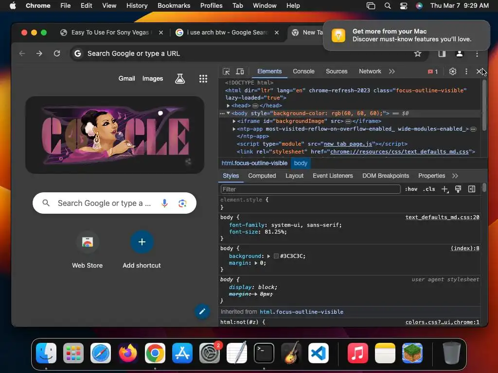Toggle Chrome side panel icon
This screenshot has width=498, height=373.
[x=442, y=53]
